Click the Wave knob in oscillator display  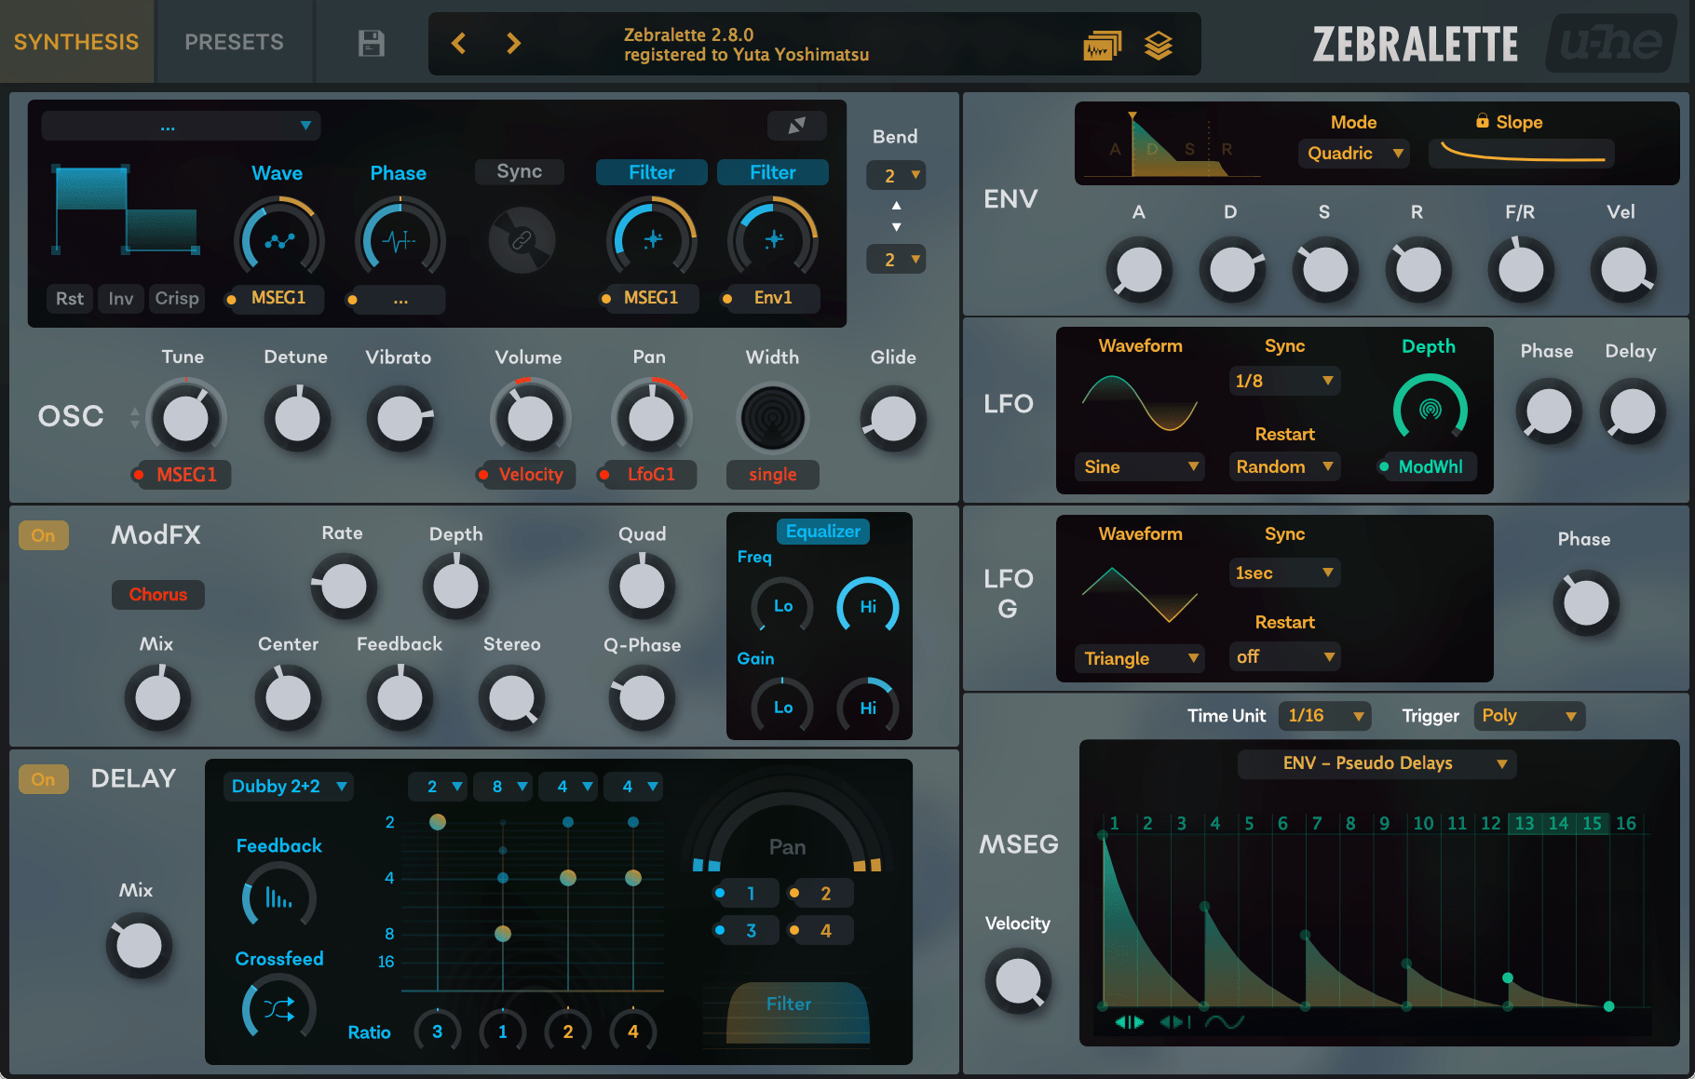(278, 239)
